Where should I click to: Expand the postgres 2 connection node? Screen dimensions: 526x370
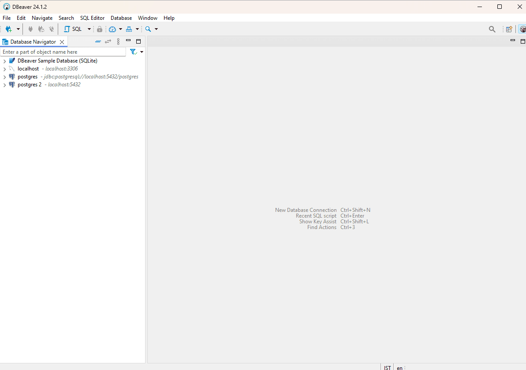coord(4,85)
